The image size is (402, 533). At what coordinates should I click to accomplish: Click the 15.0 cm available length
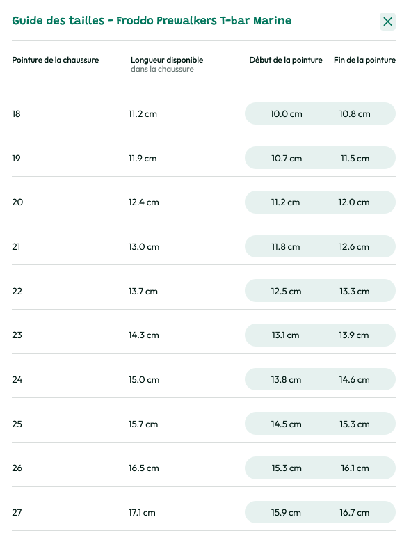[x=144, y=380]
